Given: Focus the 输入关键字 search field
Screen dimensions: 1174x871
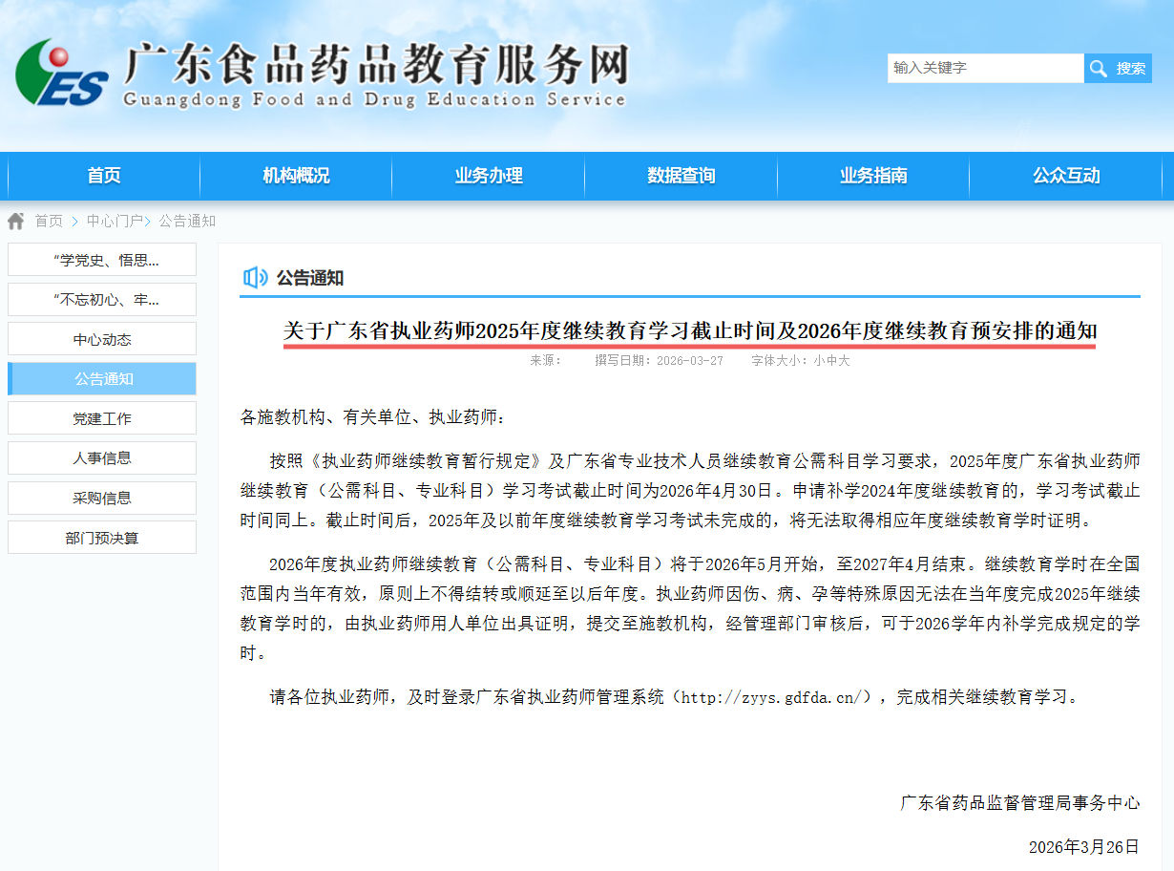Looking at the screenshot, I should (984, 68).
